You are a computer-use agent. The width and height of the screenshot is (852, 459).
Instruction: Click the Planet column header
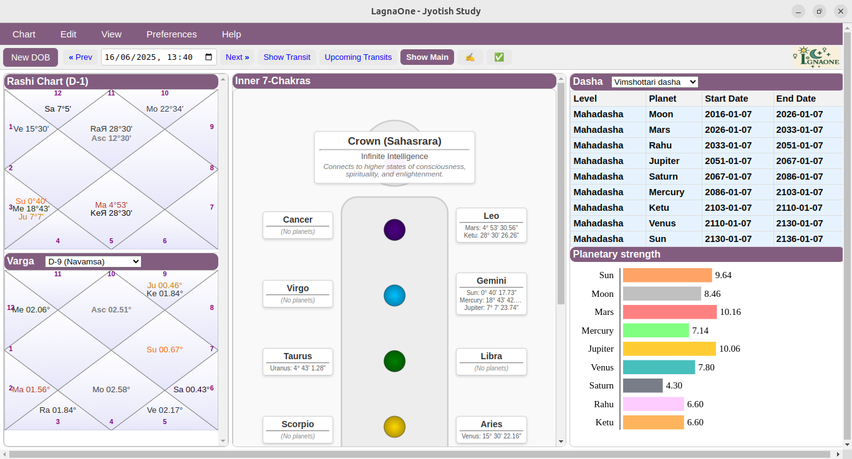click(674, 99)
